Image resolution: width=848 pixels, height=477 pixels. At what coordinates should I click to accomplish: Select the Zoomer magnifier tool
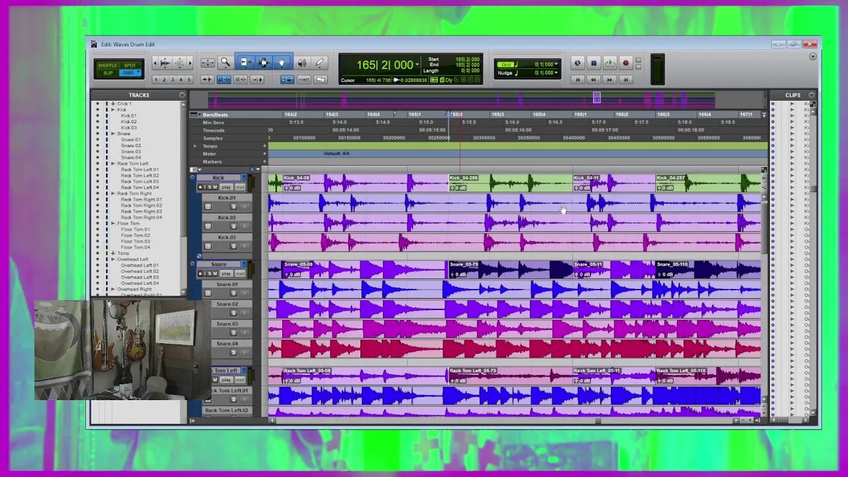pyautogui.click(x=225, y=63)
